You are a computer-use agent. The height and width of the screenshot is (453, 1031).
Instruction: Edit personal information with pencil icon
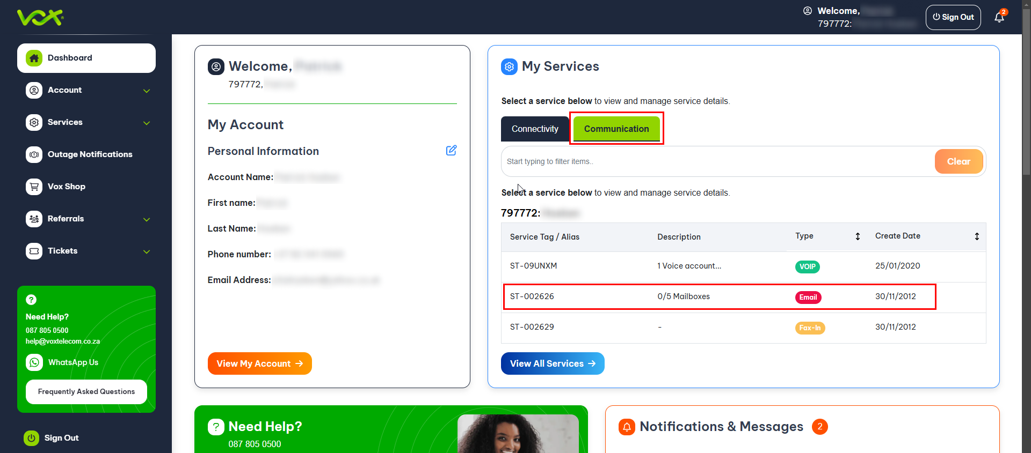click(451, 151)
